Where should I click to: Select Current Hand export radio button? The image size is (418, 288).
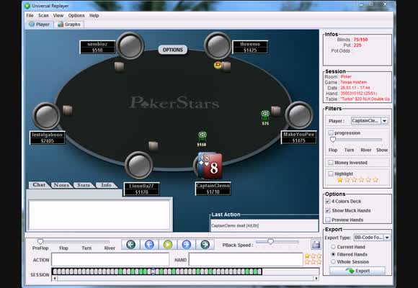[333, 247]
